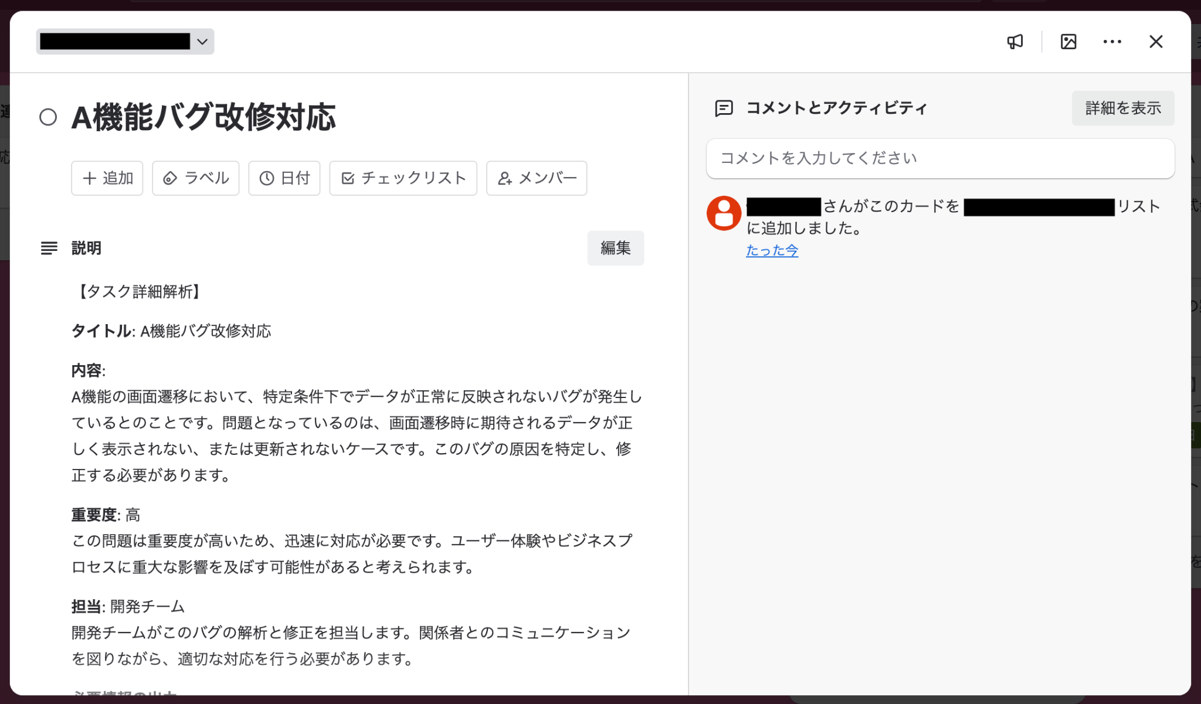Mark the card complete via the circle
Screen dimensions: 1201x704
point(48,117)
